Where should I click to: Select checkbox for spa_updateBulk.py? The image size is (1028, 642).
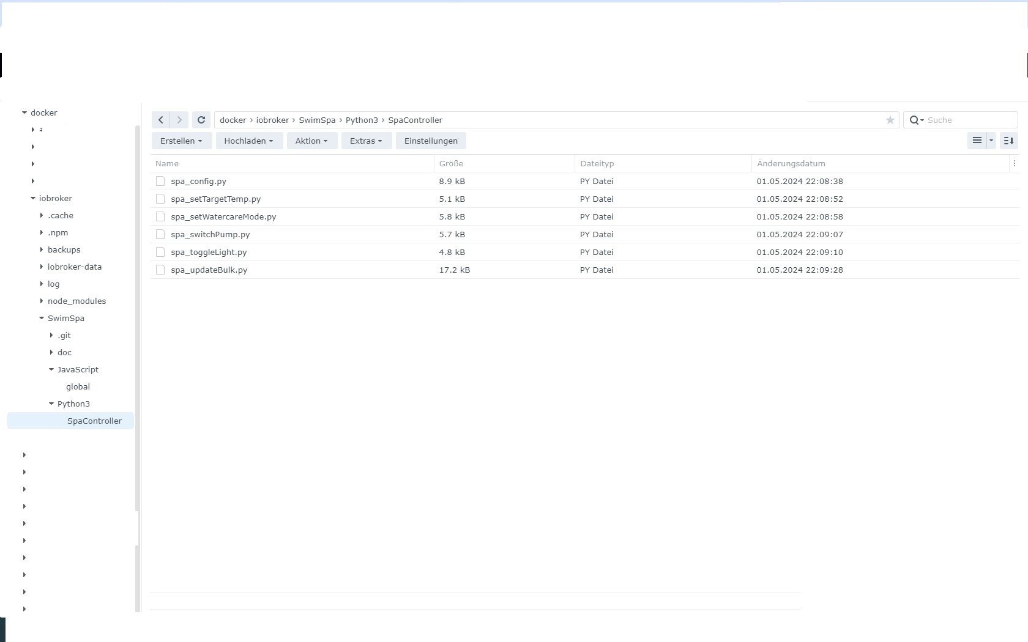pos(160,270)
